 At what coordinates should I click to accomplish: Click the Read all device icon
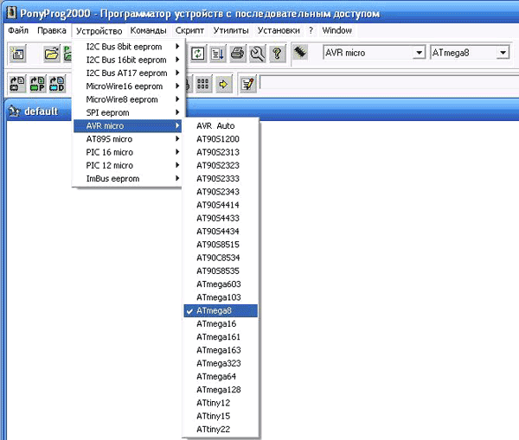pyautogui.click(x=17, y=84)
